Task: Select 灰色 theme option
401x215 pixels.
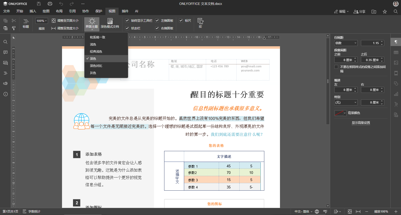Action: [x=106, y=73]
